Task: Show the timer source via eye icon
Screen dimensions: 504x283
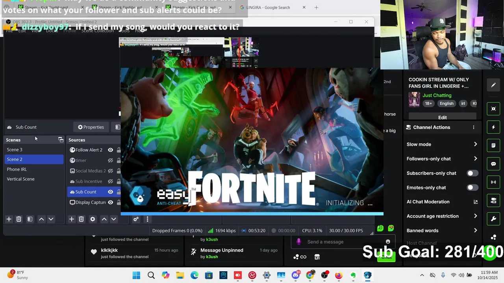Action: pyautogui.click(x=110, y=160)
